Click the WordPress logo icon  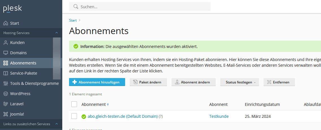coord(6,94)
